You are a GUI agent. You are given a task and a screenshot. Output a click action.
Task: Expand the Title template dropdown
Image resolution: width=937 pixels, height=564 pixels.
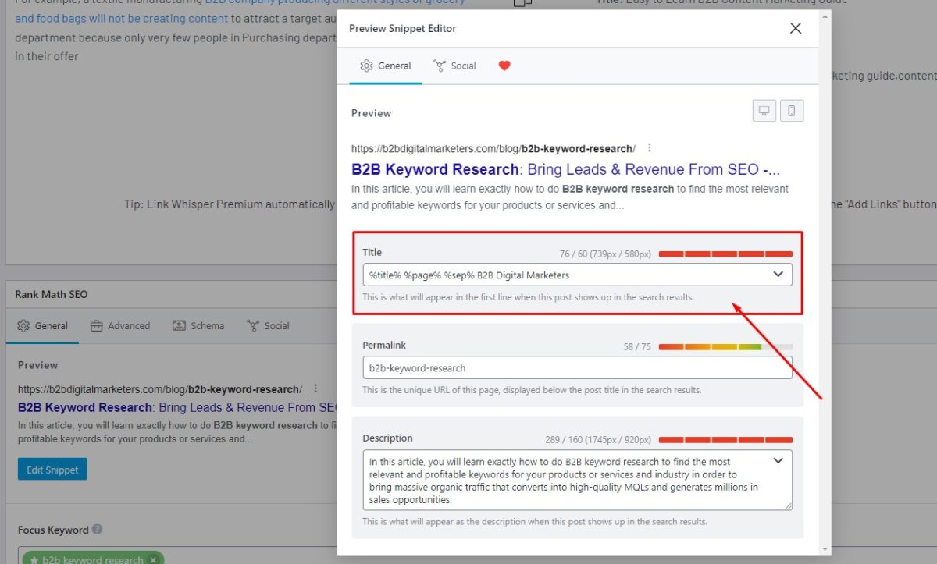(x=777, y=275)
